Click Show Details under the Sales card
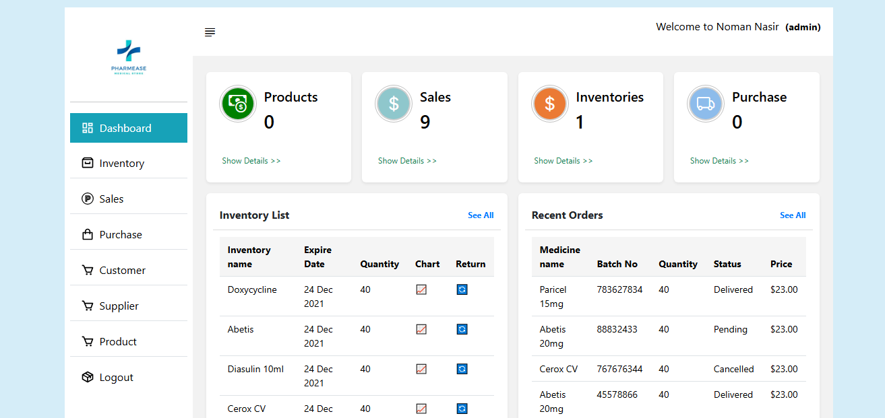This screenshot has width=885, height=418. tap(407, 160)
